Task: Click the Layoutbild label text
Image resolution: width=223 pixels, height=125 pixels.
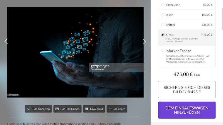Action: click(x=96, y=109)
